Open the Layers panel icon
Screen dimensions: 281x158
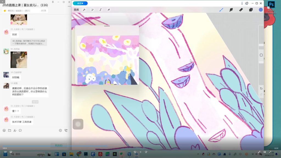point(251,10)
